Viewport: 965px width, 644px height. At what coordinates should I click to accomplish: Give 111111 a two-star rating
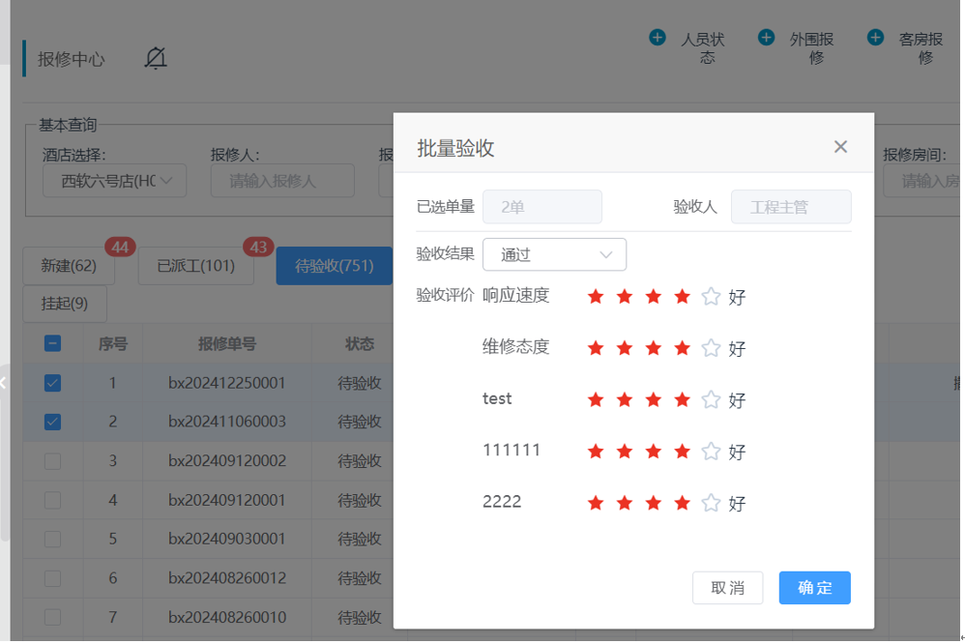[625, 452]
